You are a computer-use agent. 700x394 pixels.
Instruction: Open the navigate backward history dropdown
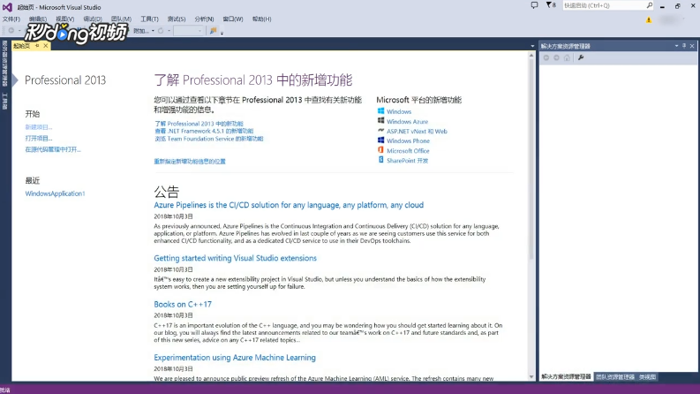tap(19, 31)
